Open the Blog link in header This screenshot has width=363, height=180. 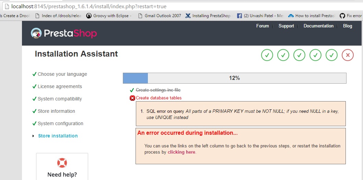point(348,26)
